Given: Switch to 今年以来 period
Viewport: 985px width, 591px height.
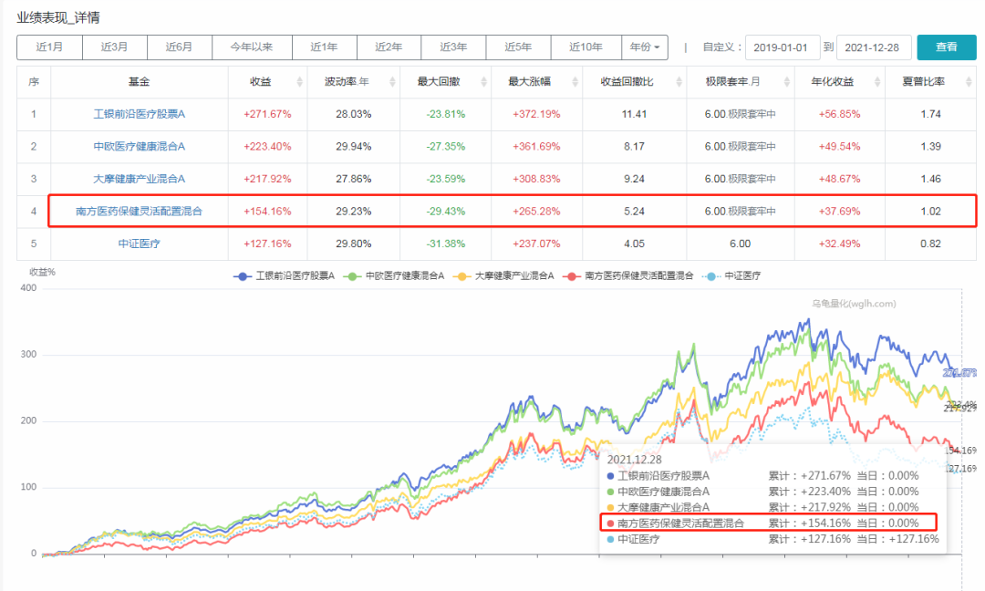Looking at the screenshot, I should coord(252,47).
